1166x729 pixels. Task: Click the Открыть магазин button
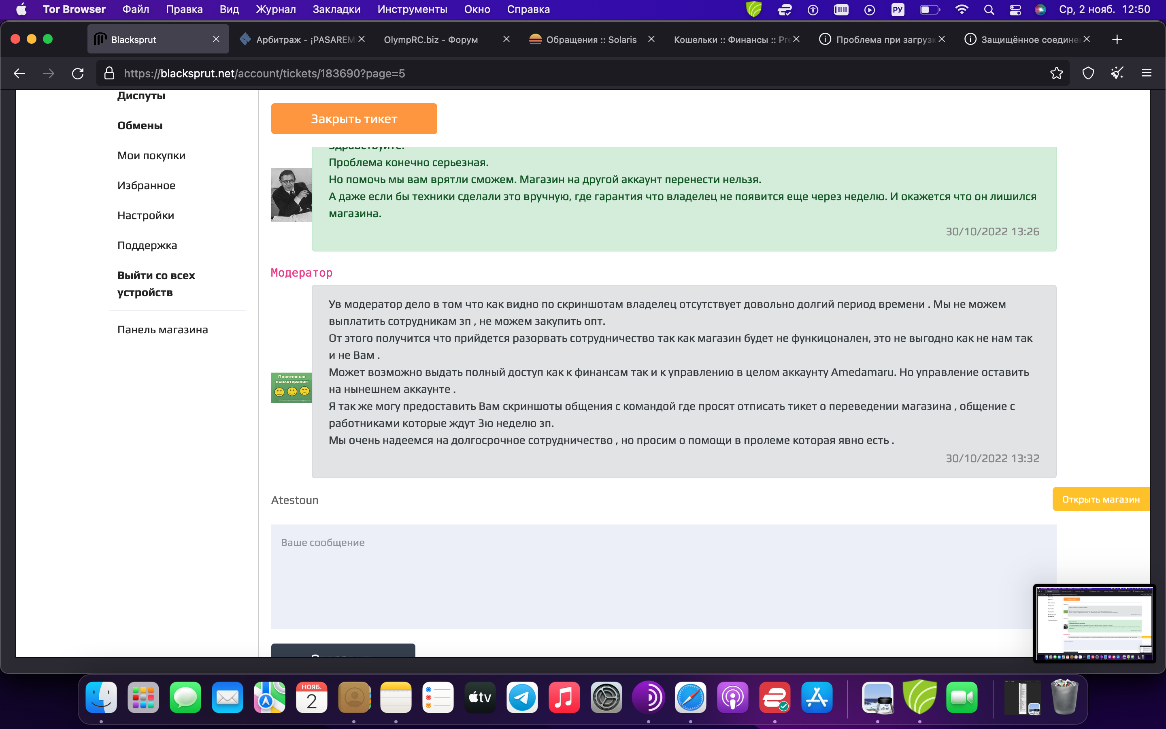click(1100, 499)
